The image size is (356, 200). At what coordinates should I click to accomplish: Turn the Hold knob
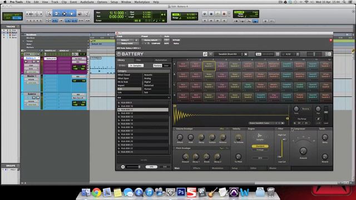click(190, 137)
